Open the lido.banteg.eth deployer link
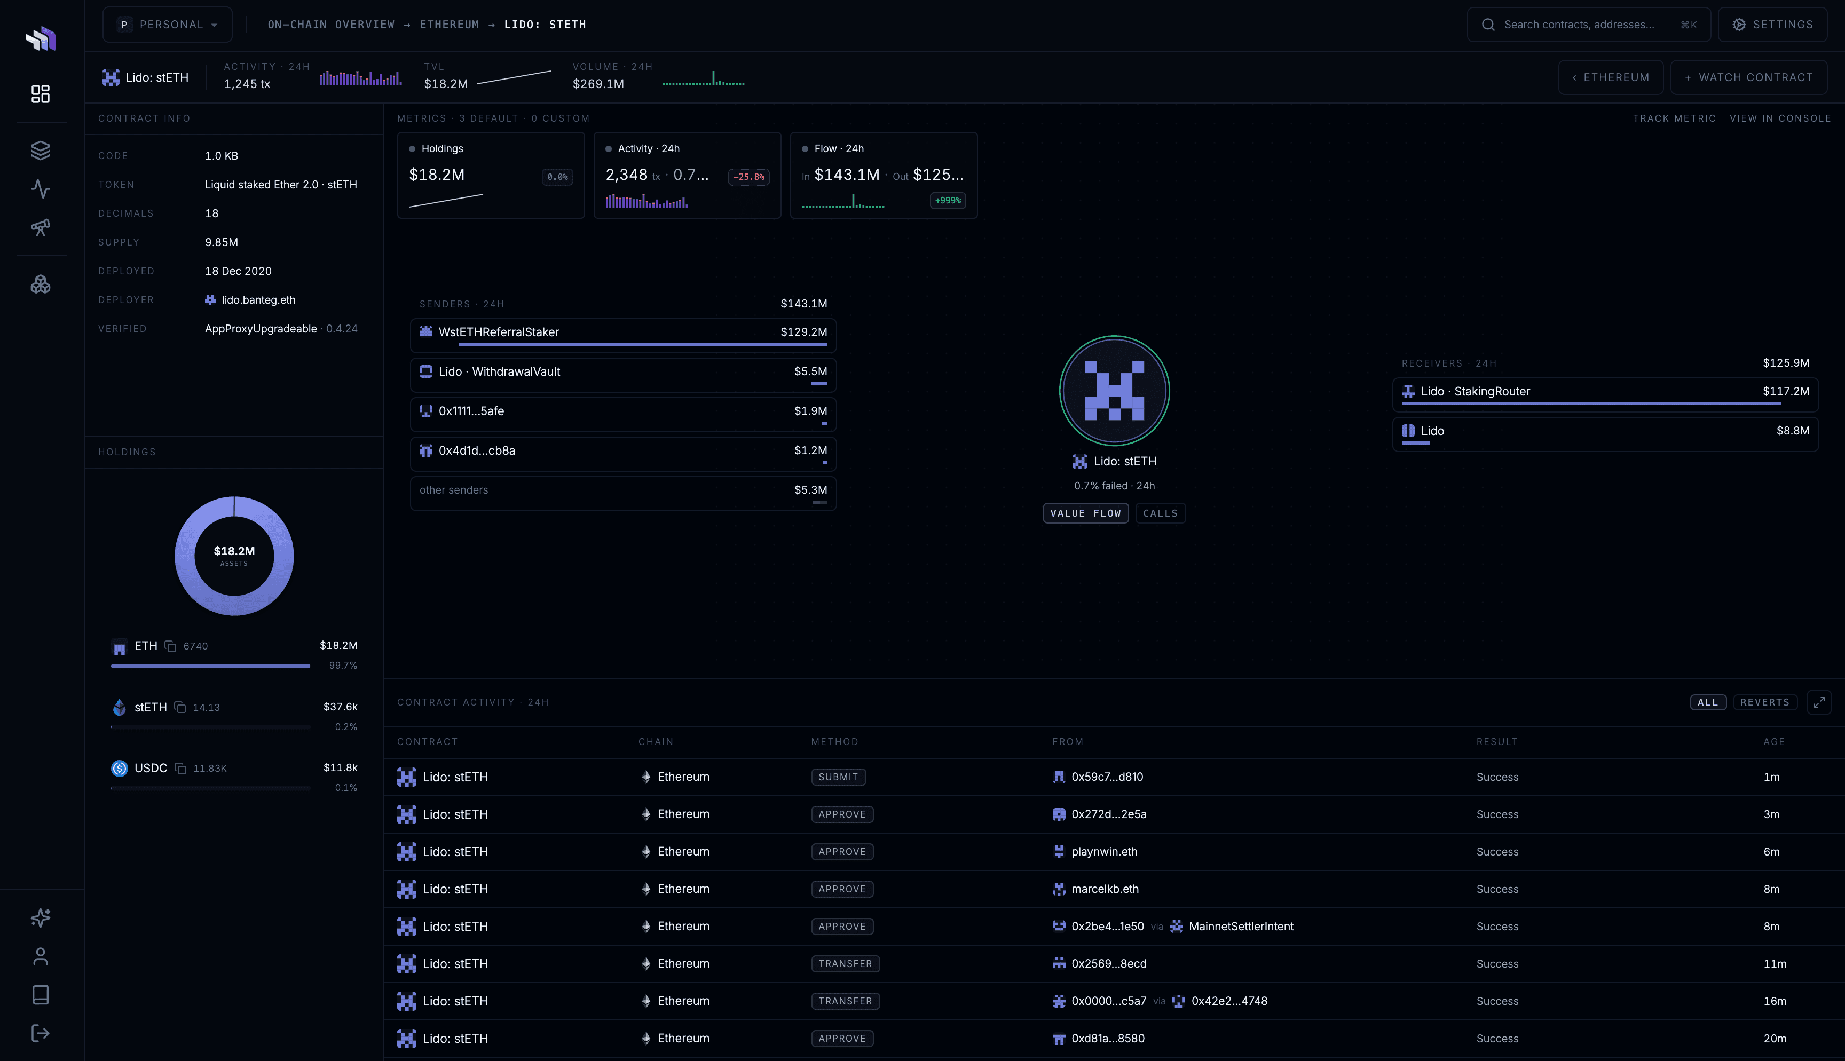The width and height of the screenshot is (1845, 1061). point(250,299)
